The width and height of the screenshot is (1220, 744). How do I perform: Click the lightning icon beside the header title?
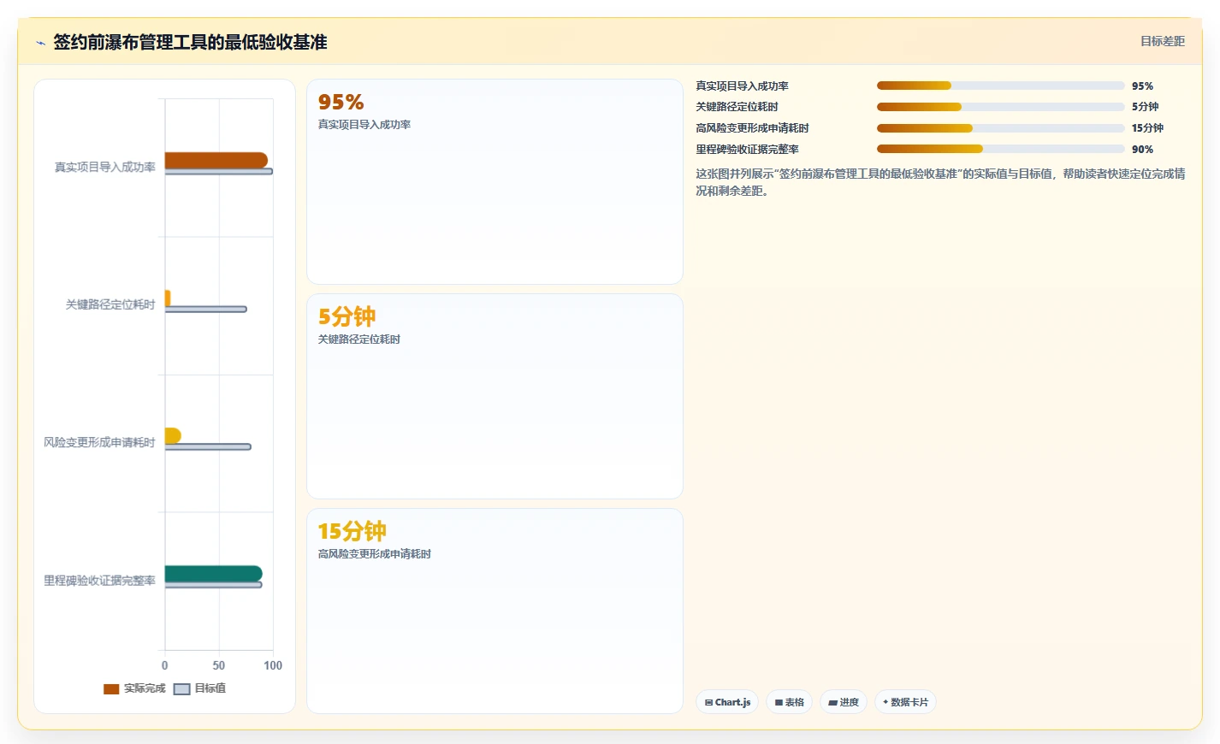[x=40, y=43]
